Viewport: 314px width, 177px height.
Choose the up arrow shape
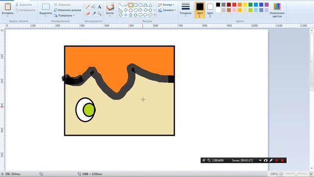click(x=151, y=10)
